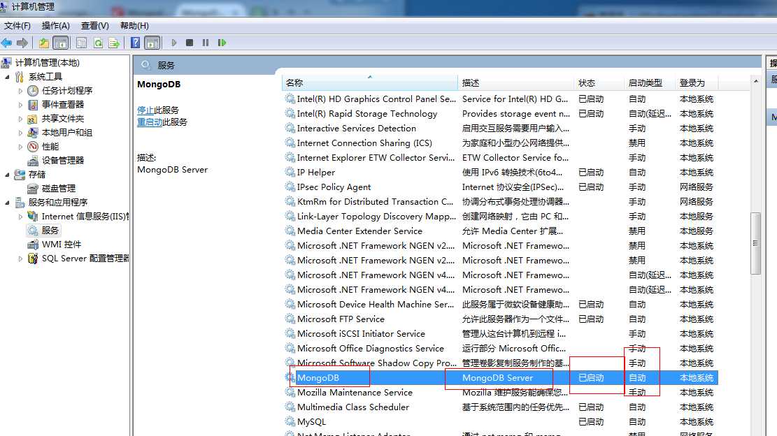Screen dimensions: 777x436
Task: Expand the 共享文件夹 tree node
Action: (x=20, y=119)
